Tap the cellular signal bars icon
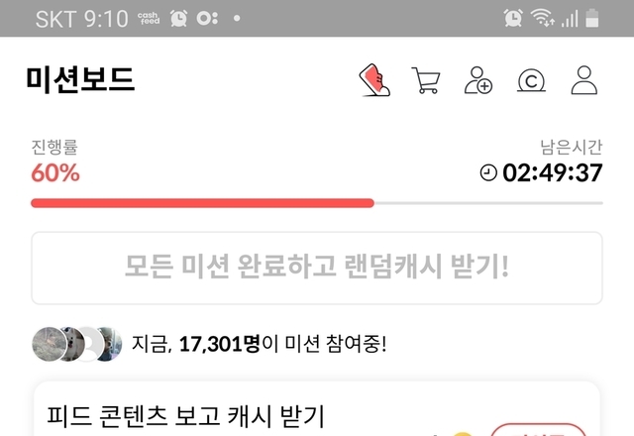Image resolution: width=634 pixels, height=436 pixels. (x=570, y=19)
